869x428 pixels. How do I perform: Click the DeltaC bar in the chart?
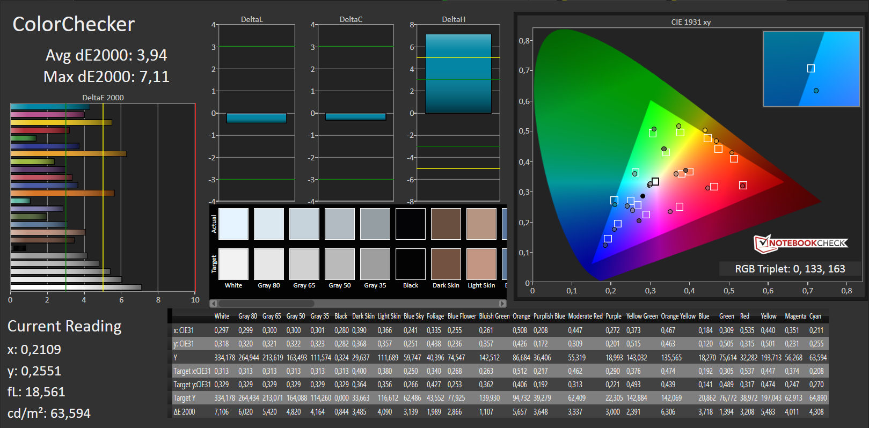point(355,117)
